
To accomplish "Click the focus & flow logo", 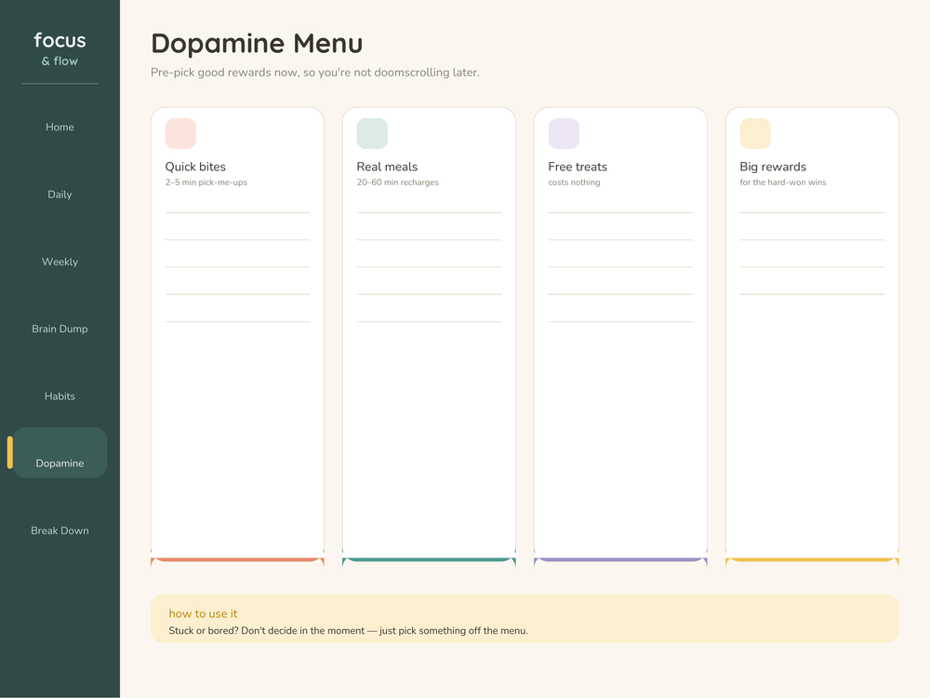I will click(x=60, y=48).
